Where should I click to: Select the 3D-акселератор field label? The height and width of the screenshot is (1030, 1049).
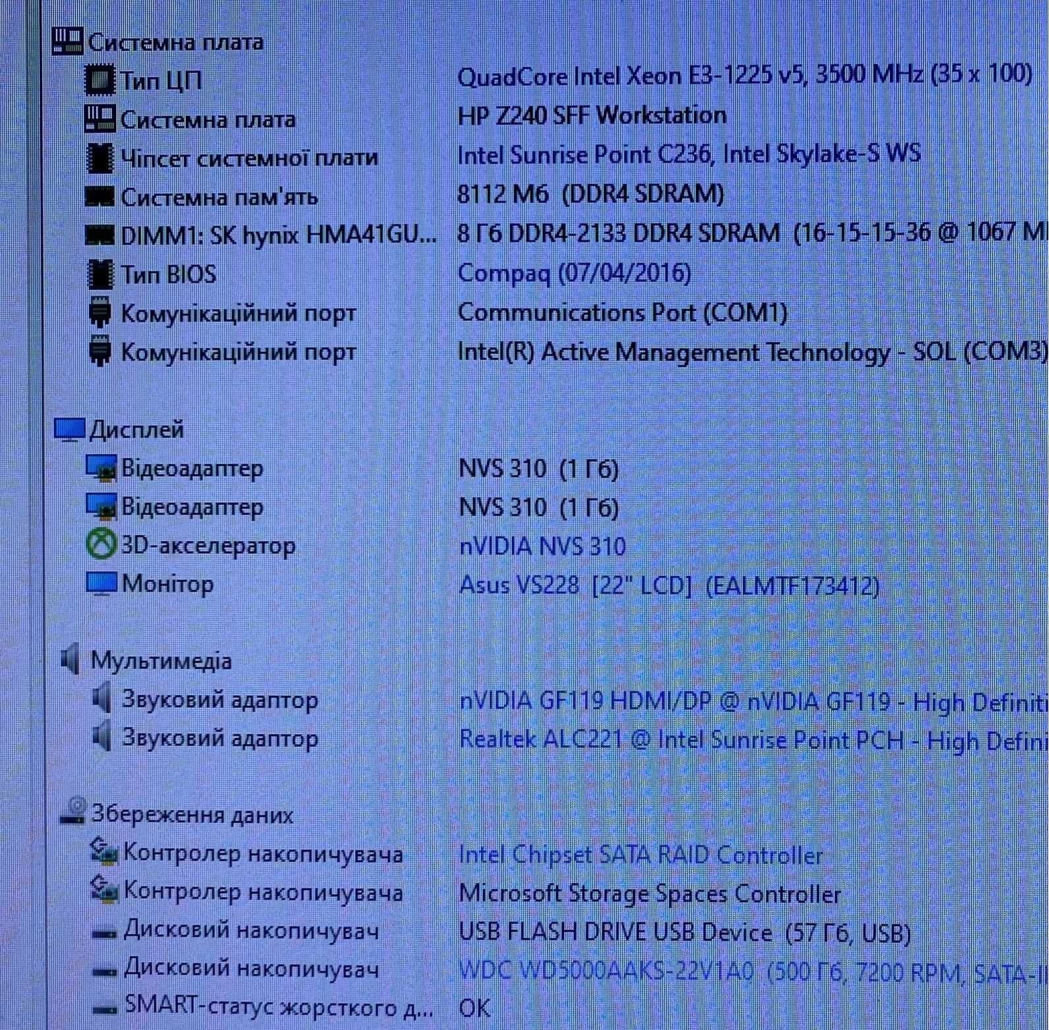click(208, 546)
